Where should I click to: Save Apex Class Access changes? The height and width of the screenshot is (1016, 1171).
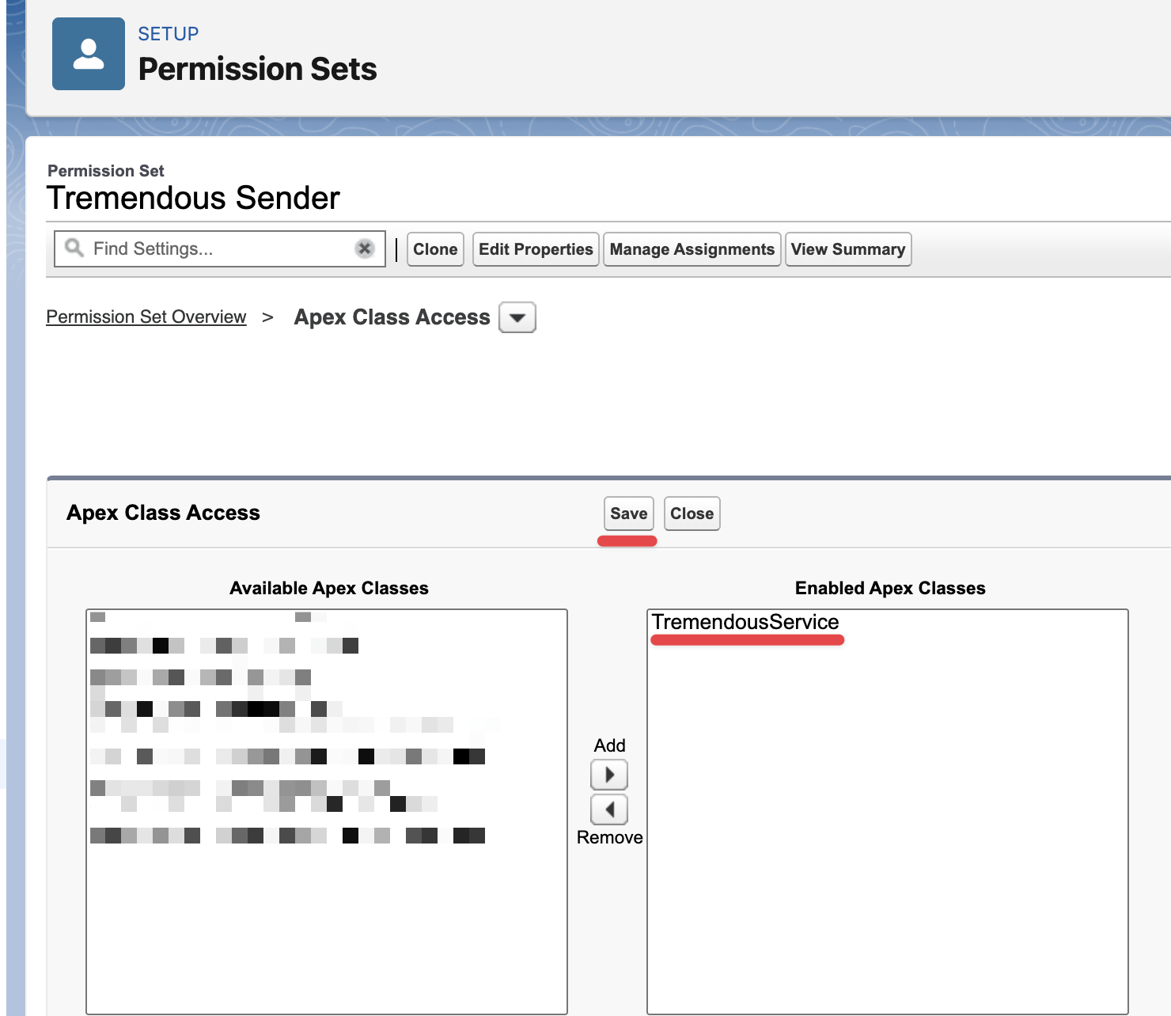click(x=628, y=514)
